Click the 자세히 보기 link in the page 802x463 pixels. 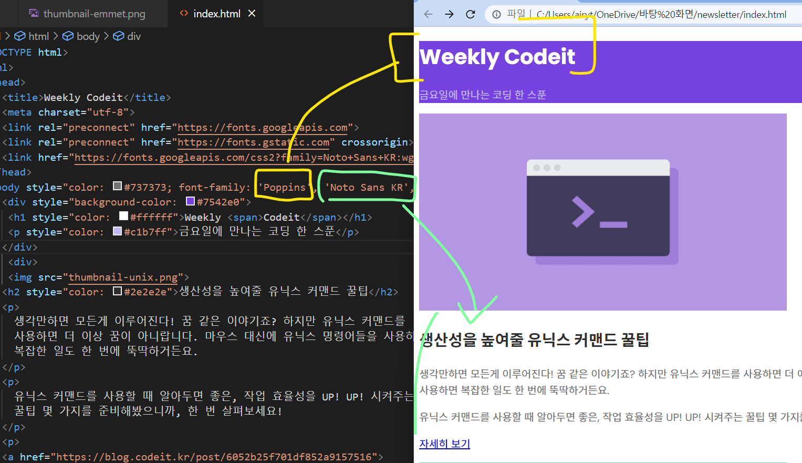coord(444,444)
